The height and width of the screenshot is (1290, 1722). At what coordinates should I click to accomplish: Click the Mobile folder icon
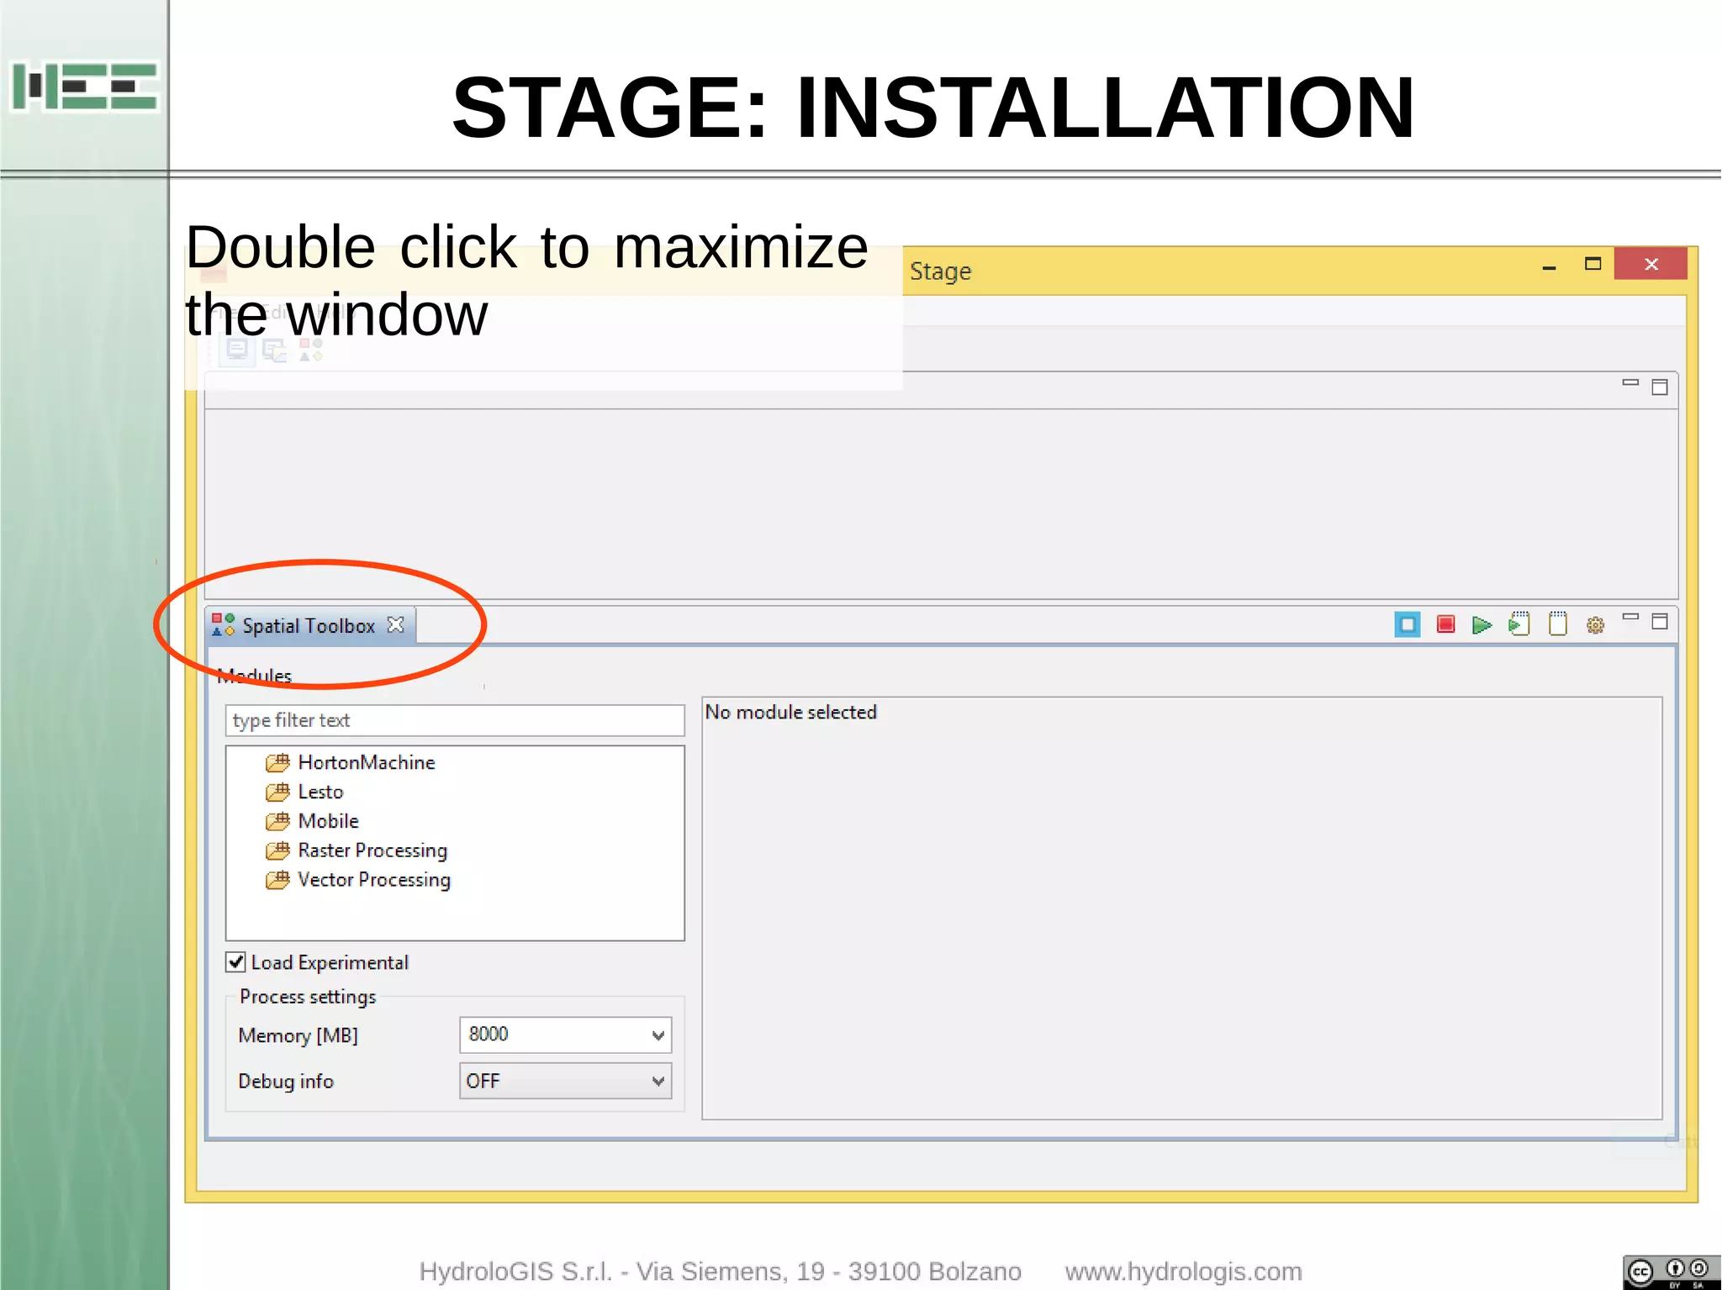coord(277,821)
